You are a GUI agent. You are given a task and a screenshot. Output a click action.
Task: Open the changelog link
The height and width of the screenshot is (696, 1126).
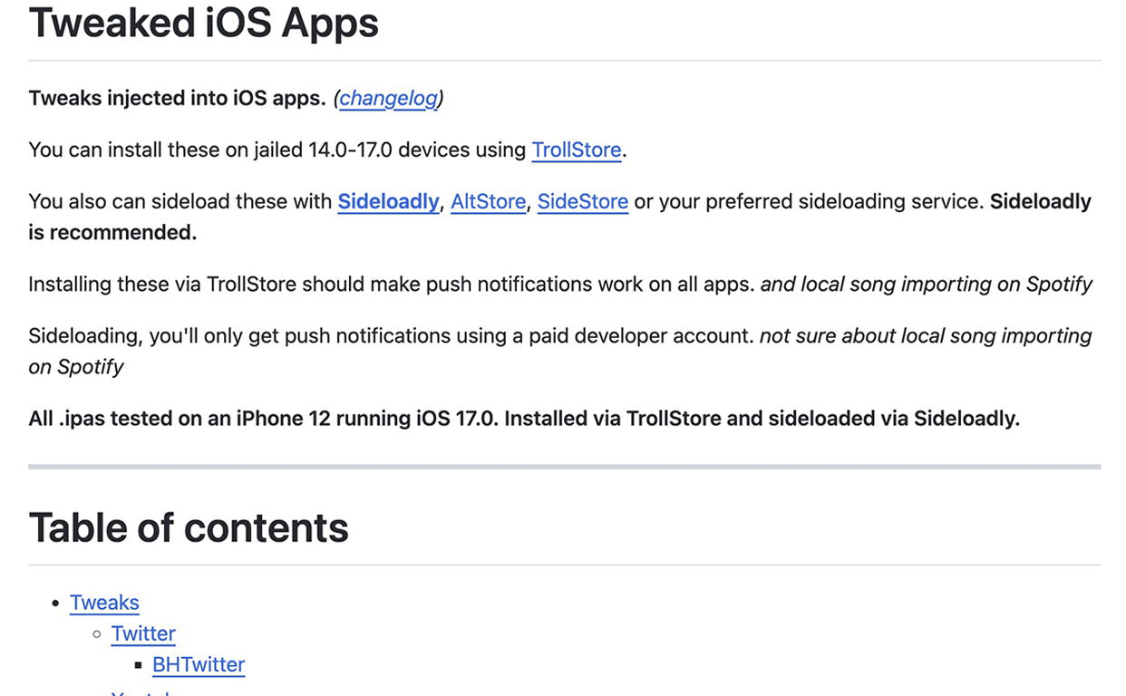tap(388, 98)
